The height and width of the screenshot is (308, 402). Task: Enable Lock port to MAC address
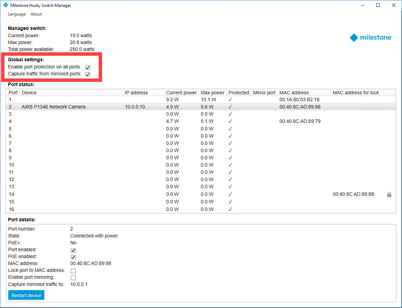73,271
